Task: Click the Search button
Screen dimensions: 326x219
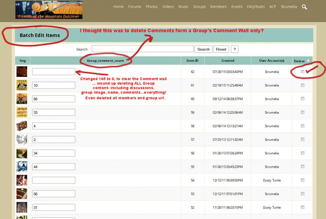Action: tap(203, 49)
